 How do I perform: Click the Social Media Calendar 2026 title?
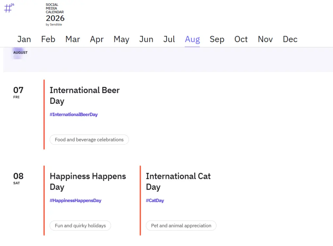tap(55, 13)
